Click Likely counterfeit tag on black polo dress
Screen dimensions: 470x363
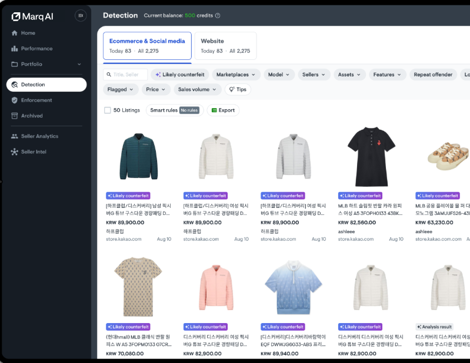coord(360,196)
